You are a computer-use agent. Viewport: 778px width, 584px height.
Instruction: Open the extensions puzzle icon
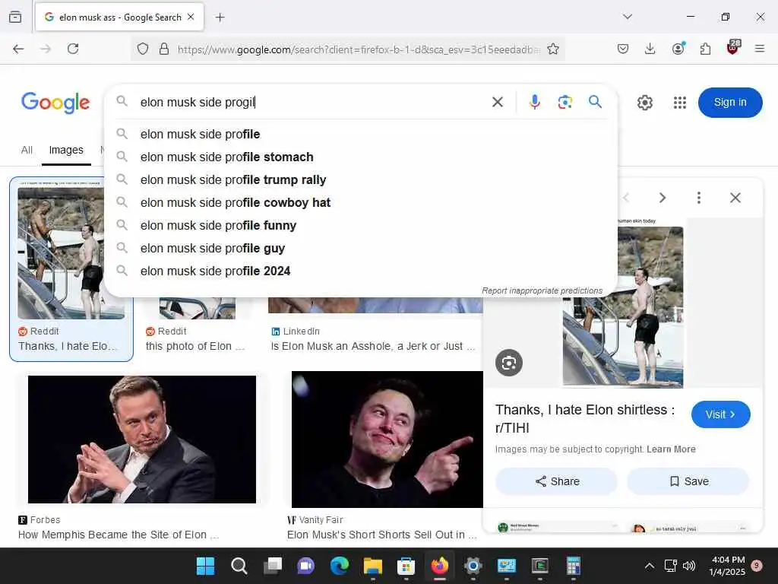tap(705, 49)
